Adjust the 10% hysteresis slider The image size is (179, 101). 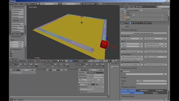(144, 74)
